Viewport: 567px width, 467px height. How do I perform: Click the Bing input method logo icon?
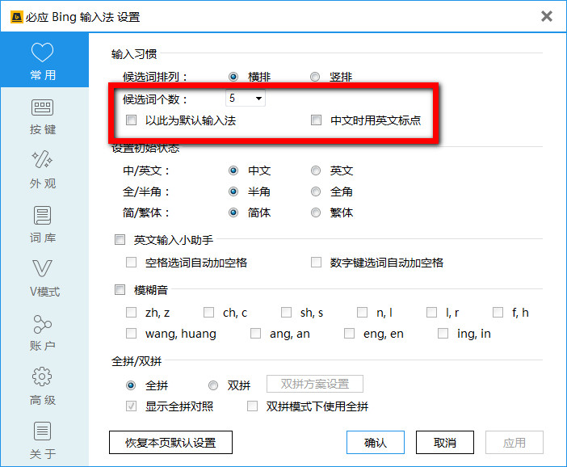(x=16, y=17)
